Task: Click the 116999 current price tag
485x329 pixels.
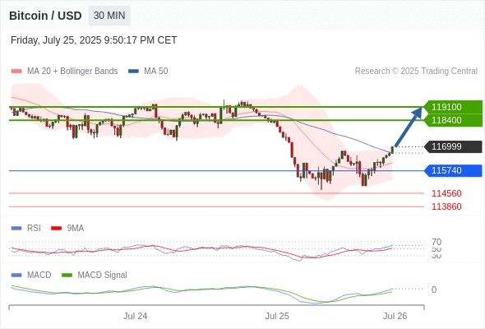Action: click(453, 146)
